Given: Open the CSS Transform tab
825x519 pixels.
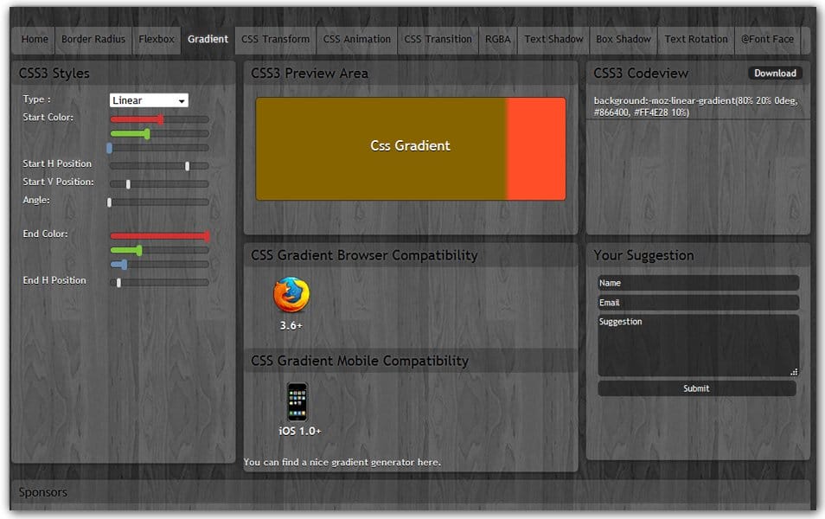Looking at the screenshot, I should tap(277, 39).
